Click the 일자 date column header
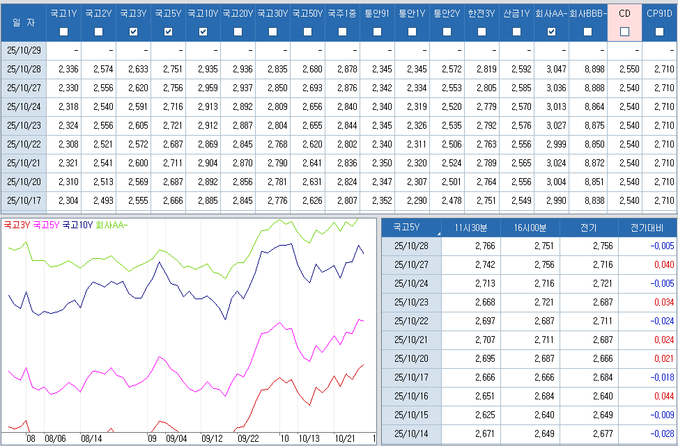Image resolution: width=678 pixels, height=446 pixels. click(x=24, y=23)
